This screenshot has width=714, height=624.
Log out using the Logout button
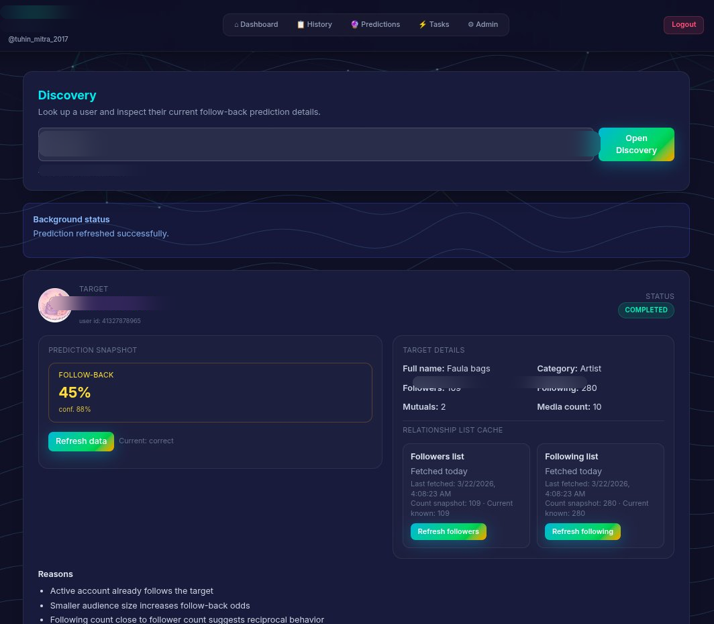(683, 25)
